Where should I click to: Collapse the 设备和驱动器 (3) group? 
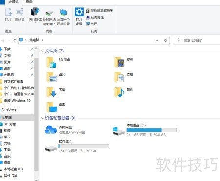(43, 118)
